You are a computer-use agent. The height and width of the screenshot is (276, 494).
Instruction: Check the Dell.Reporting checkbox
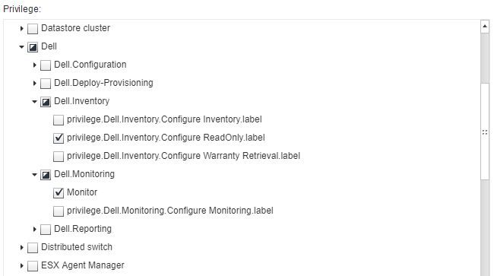click(46, 230)
